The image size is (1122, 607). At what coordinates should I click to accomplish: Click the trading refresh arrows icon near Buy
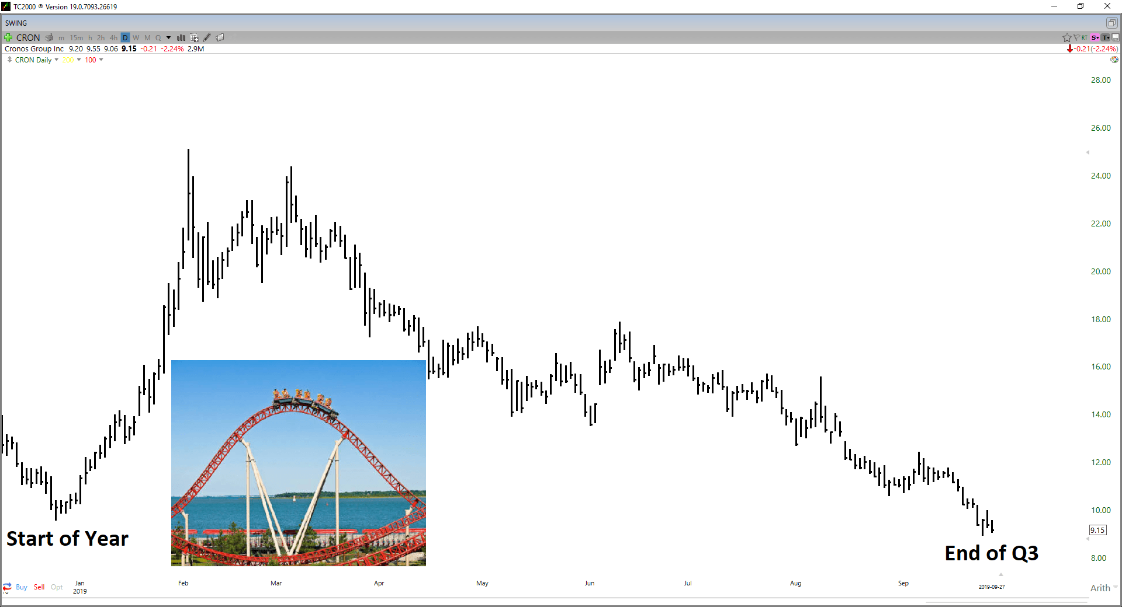coord(7,587)
